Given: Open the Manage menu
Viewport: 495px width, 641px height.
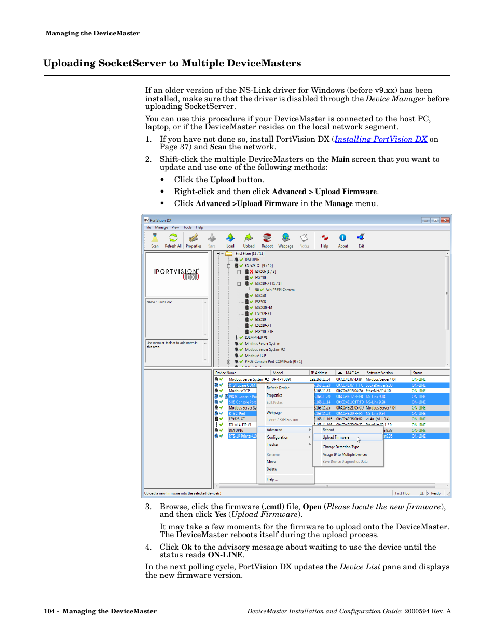Looking at the screenshot, I should point(161,227).
